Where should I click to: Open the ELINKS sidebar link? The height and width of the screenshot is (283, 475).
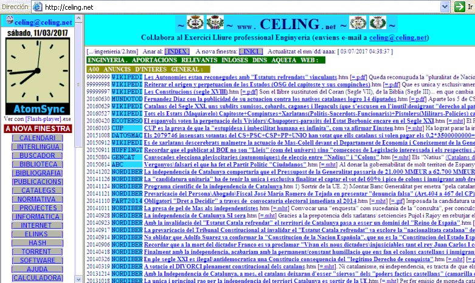[37, 234]
